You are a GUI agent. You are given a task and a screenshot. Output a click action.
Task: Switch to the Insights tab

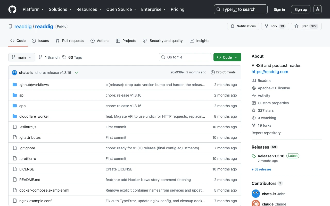click(x=200, y=41)
